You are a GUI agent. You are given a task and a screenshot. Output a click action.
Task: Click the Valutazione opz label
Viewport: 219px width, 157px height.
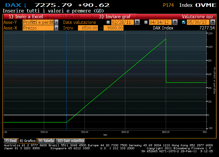click(x=197, y=17)
